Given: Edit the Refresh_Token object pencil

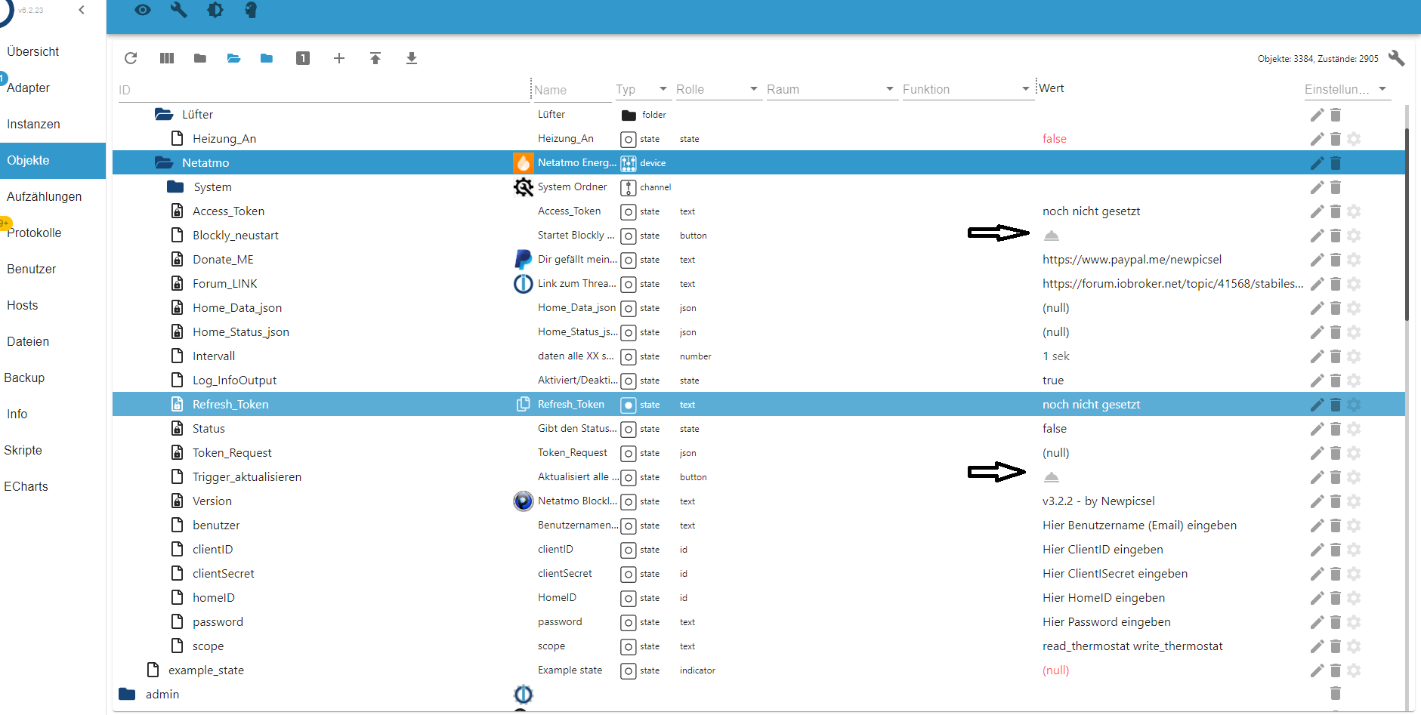Looking at the screenshot, I should pyautogui.click(x=1317, y=405).
